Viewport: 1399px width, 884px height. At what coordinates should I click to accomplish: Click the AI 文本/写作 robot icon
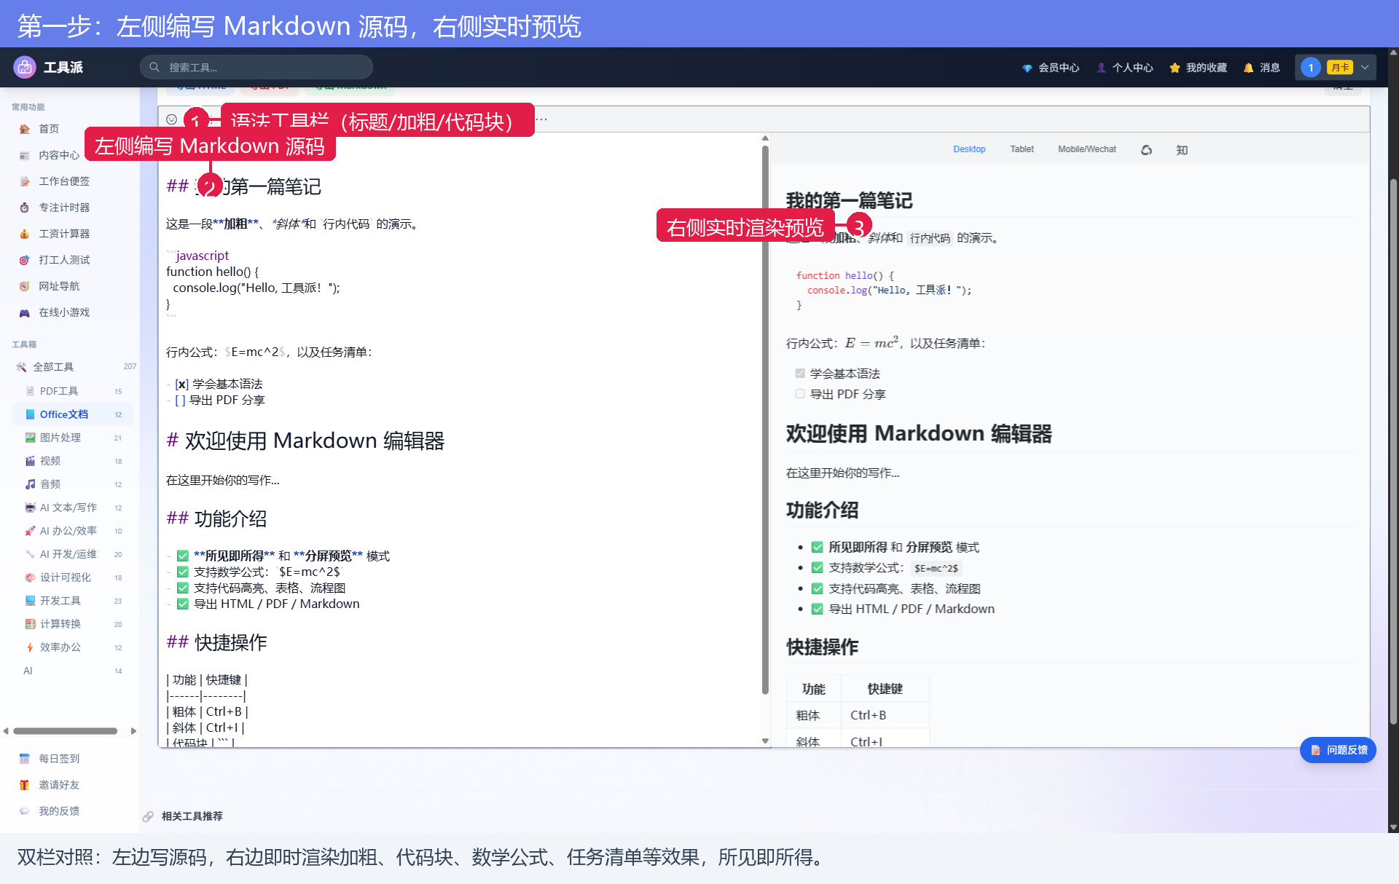[x=30, y=508]
